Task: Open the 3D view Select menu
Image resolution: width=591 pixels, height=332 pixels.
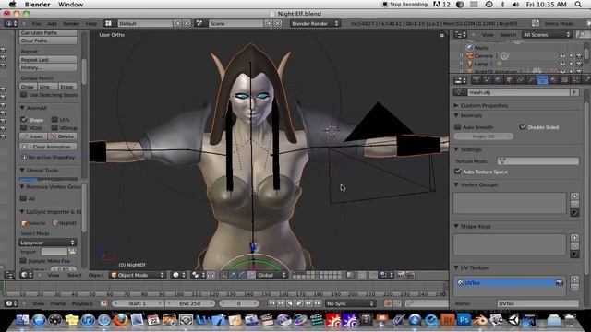Action: [74, 275]
